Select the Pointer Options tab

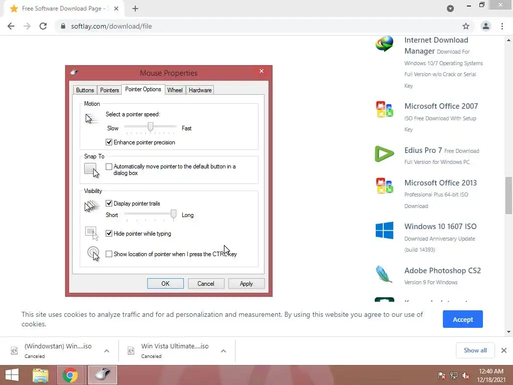pos(143,89)
